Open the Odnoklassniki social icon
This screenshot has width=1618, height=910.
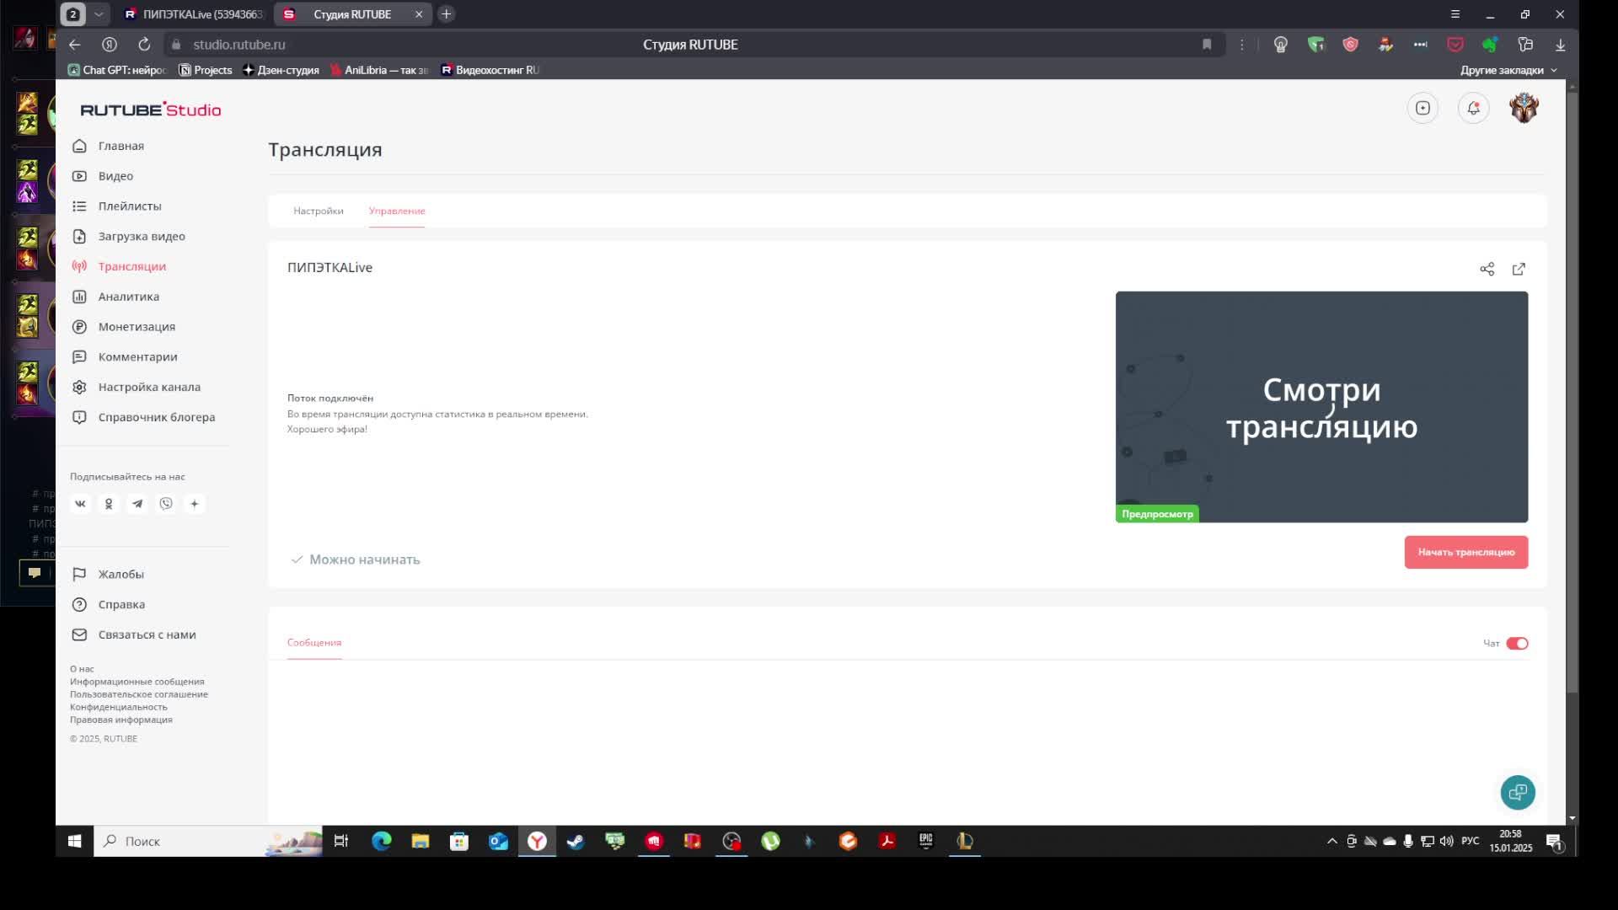(109, 504)
